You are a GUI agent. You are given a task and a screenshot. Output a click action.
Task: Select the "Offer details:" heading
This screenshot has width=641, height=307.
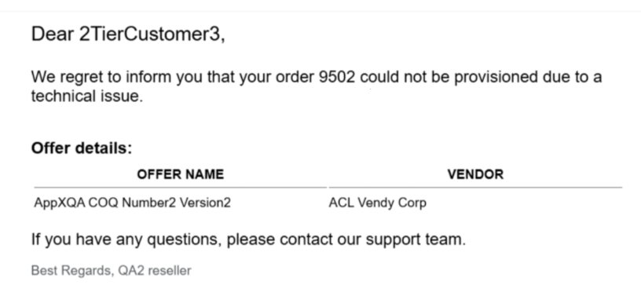82,148
